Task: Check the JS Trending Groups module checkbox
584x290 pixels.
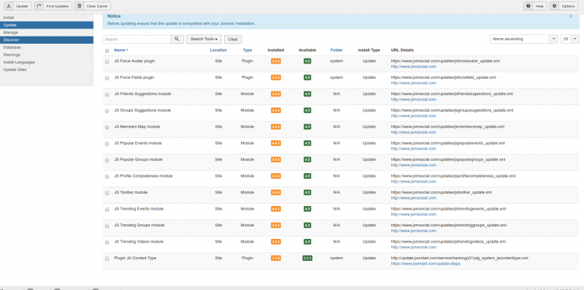Action: (x=107, y=226)
